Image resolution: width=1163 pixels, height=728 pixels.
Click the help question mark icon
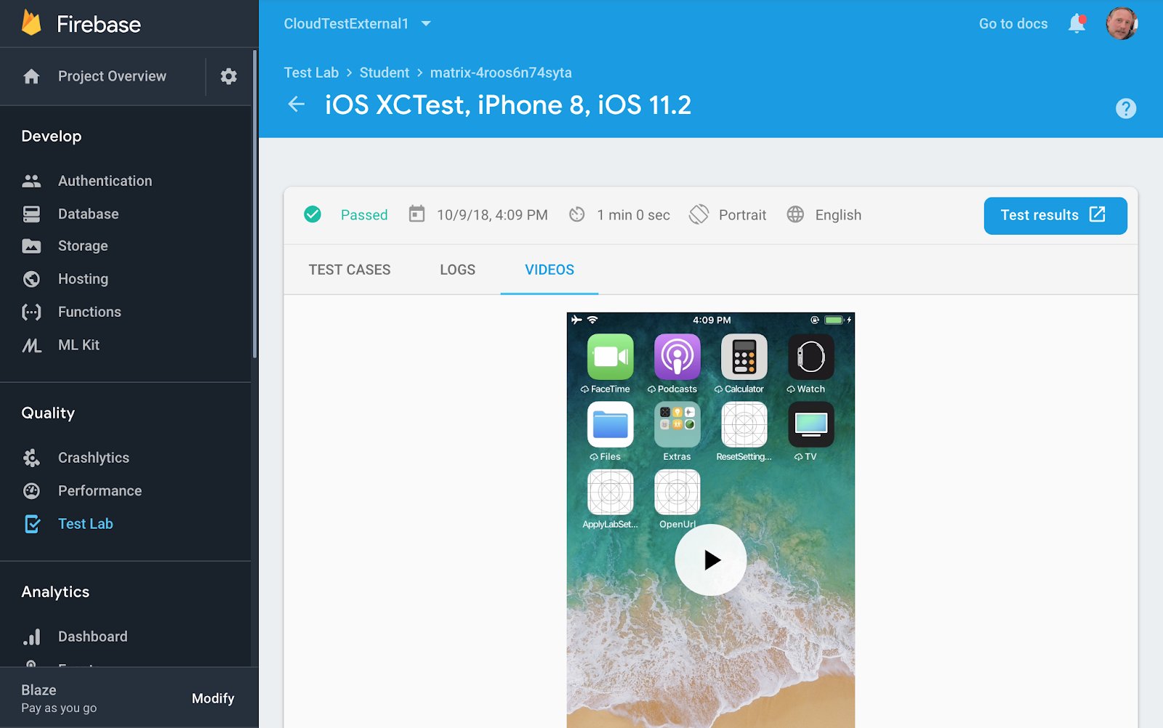point(1126,108)
